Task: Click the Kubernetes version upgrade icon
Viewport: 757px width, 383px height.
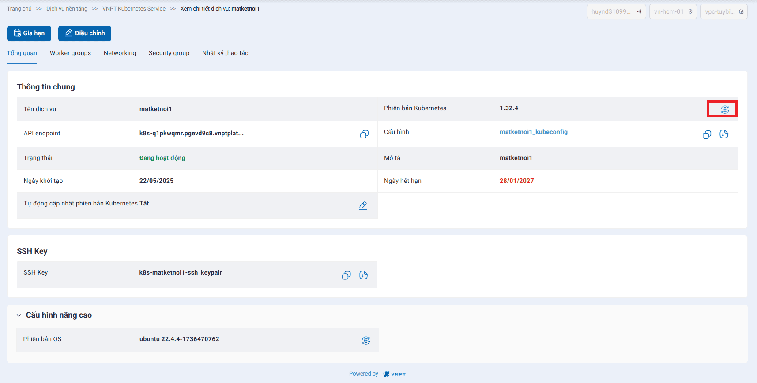Action: [724, 109]
